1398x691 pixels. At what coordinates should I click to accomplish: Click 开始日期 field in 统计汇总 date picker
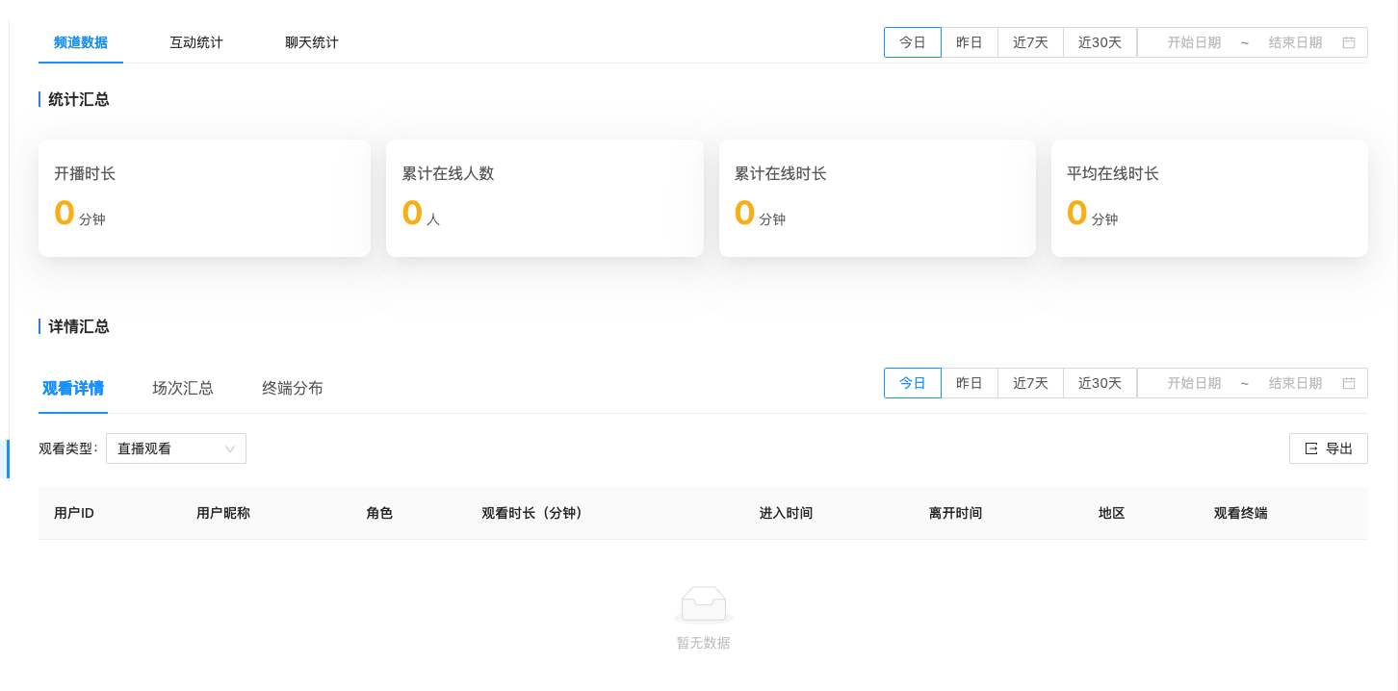pos(1194,42)
